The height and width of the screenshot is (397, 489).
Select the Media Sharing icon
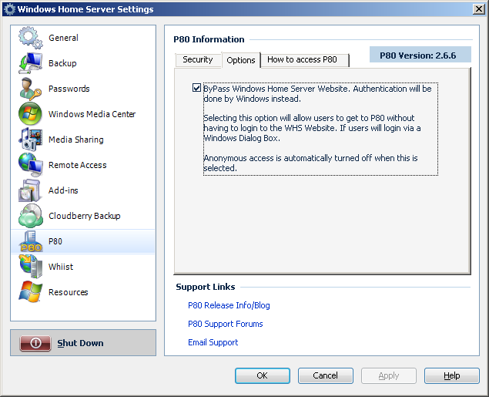coord(30,140)
